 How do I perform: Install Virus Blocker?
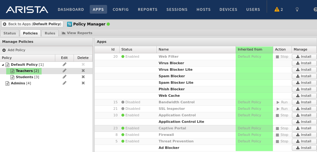(x=304, y=63)
